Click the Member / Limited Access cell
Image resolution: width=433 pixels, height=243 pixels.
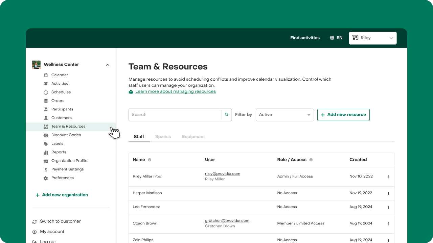pyautogui.click(x=301, y=223)
